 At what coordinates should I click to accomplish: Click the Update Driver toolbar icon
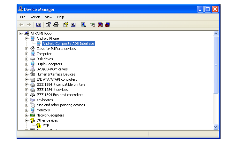point(93,25)
